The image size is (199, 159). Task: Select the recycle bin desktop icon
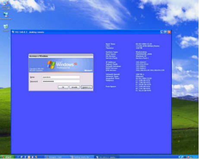(6, 28)
